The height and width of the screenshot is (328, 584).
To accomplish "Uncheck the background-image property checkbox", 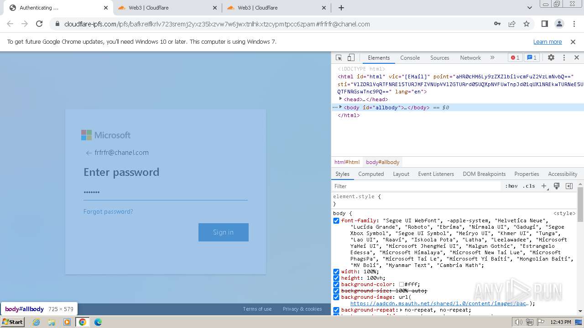I will pos(336,297).
